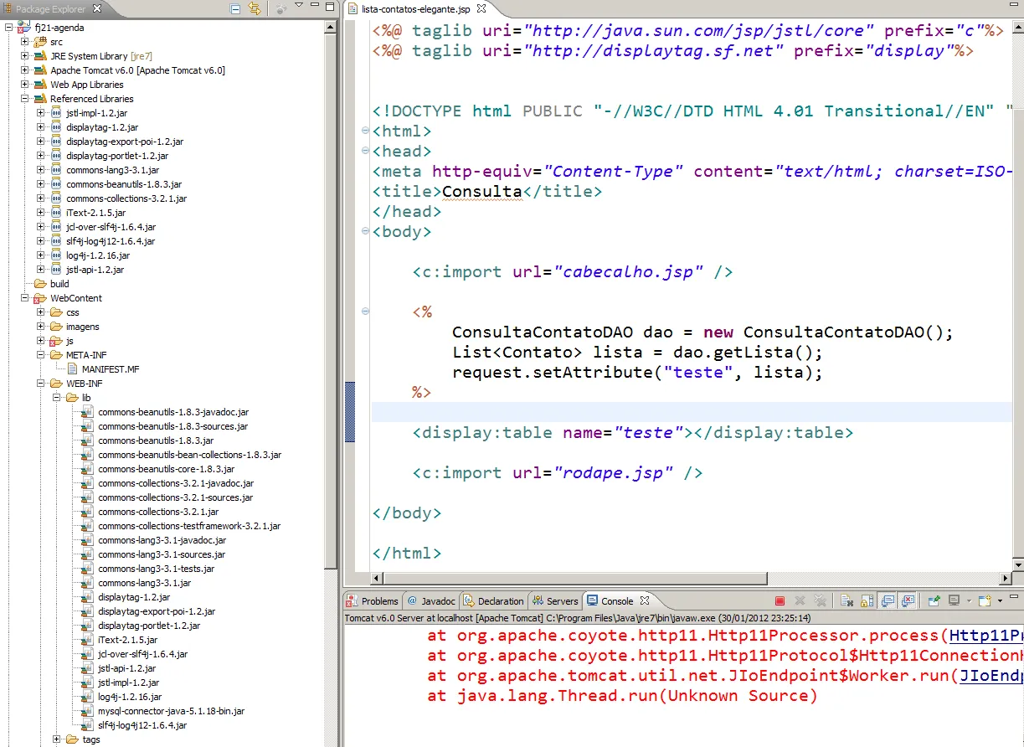Image resolution: width=1024 pixels, height=747 pixels.
Task: Close the Package Explorer view tab
Action: point(97,9)
